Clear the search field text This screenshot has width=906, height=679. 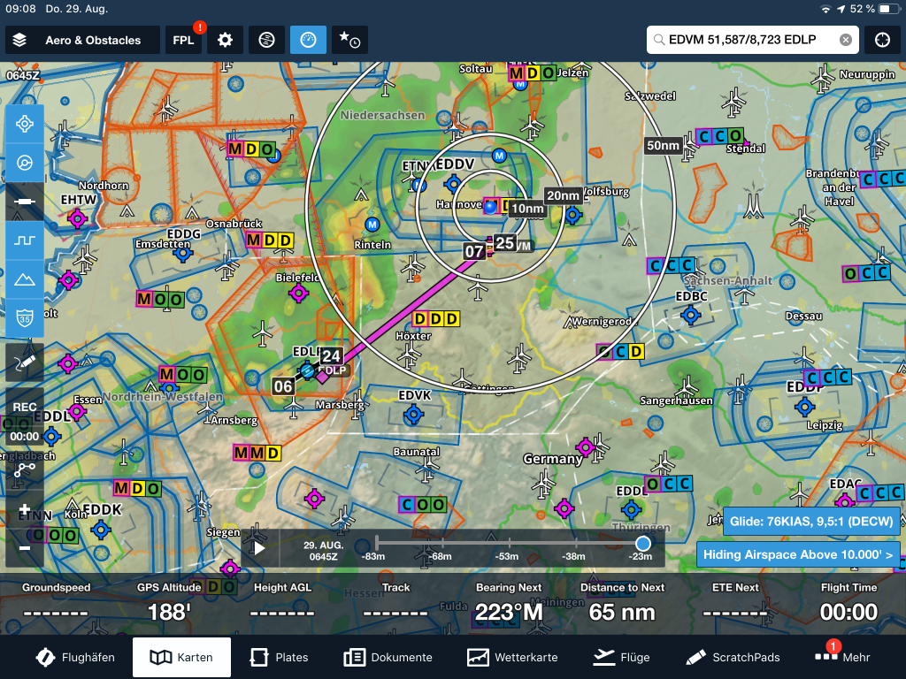845,40
